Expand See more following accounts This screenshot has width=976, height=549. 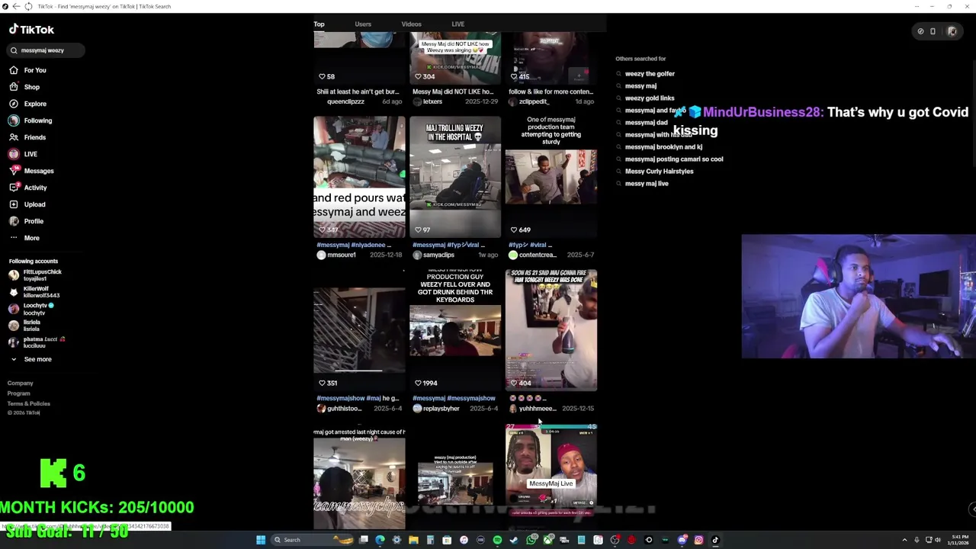tap(30, 359)
